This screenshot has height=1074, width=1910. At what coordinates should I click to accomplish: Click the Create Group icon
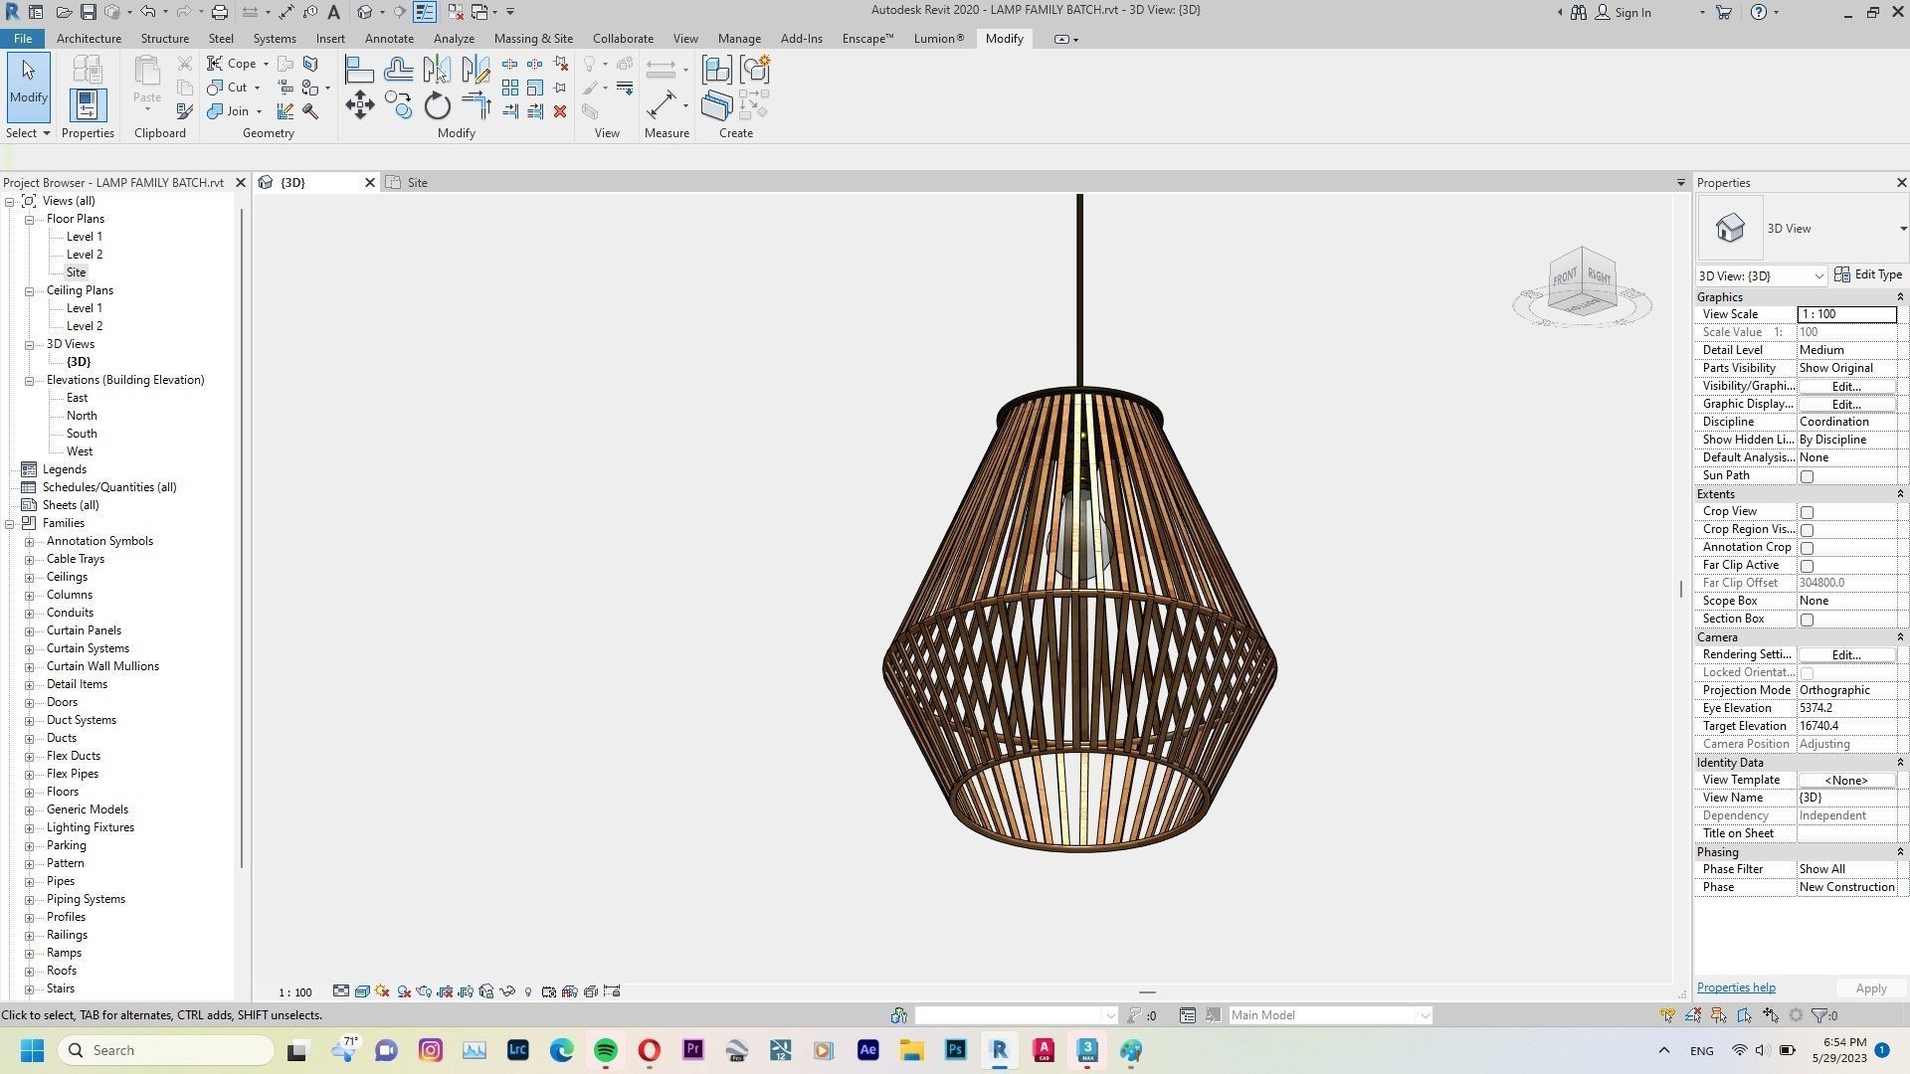point(755,70)
